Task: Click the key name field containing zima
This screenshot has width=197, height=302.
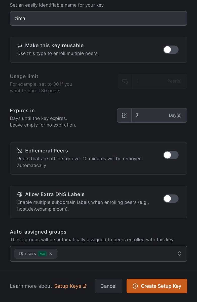Action: (x=98, y=18)
